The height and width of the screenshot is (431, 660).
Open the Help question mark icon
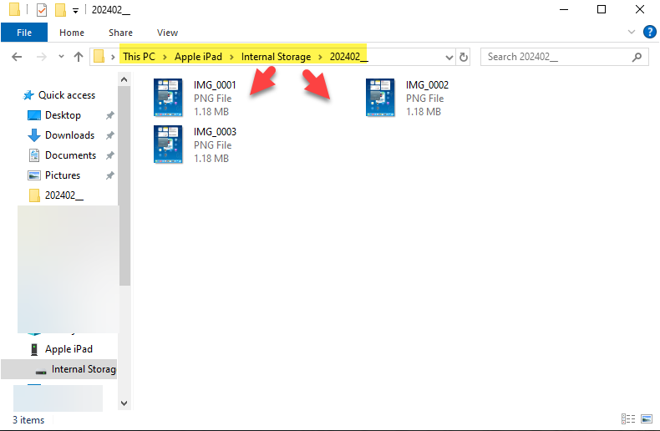[x=648, y=33]
